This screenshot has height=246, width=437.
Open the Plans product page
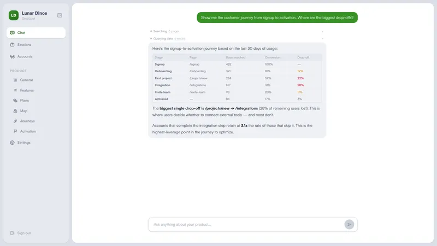pos(24,101)
